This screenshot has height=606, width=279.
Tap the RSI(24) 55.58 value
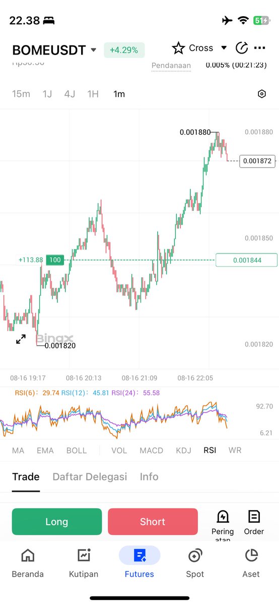coord(135,392)
